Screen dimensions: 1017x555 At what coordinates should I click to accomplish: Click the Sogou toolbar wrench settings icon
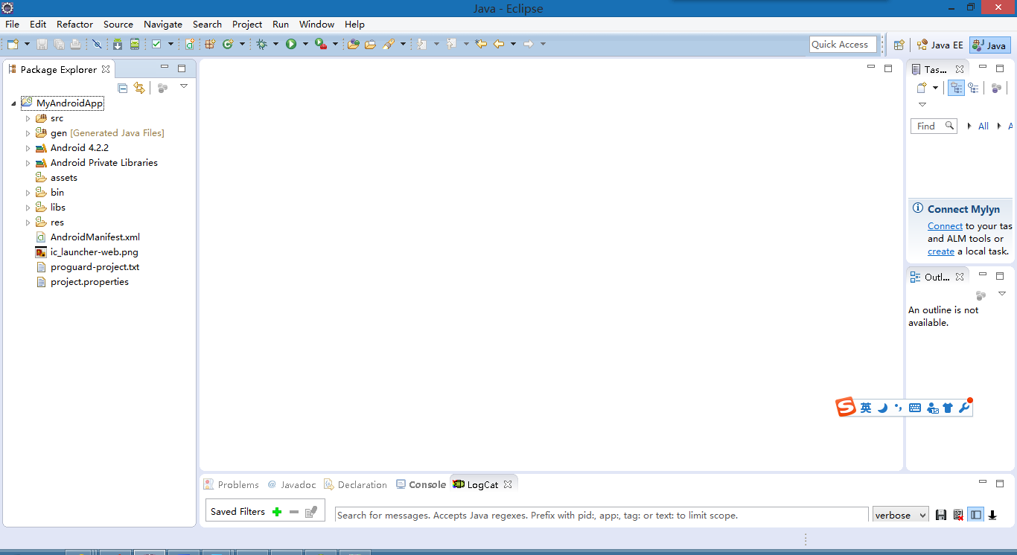click(964, 408)
